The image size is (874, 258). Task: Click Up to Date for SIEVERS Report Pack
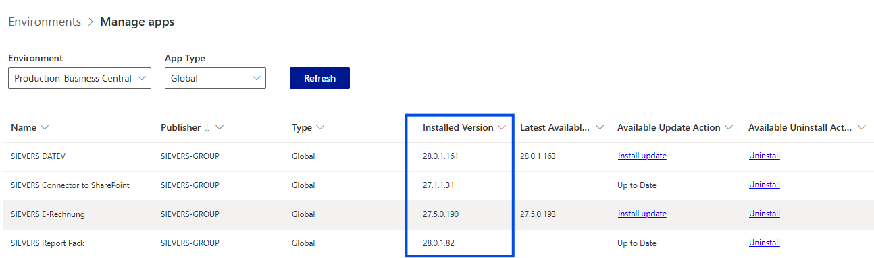point(637,243)
